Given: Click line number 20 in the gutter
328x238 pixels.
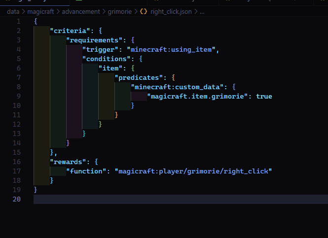Looking at the screenshot, I should pyautogui.click(x=17, y=200).
